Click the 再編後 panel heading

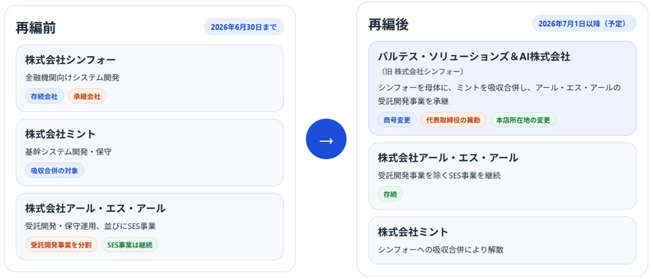coord(388,24)
